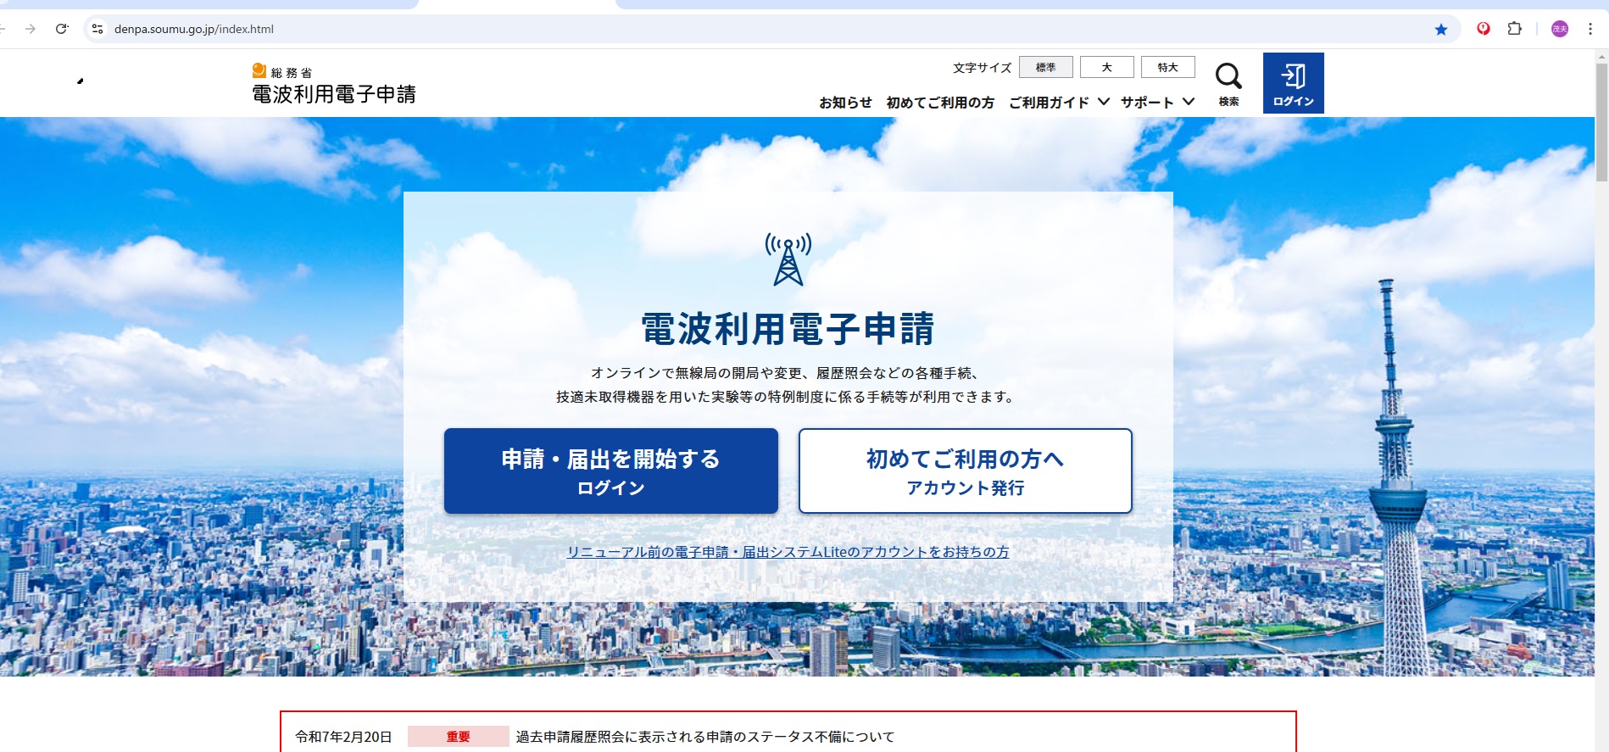1609x752 pixels.
Task: Expand the ご利用ガイド dropdown chevron
Action: coord(1104,102)
